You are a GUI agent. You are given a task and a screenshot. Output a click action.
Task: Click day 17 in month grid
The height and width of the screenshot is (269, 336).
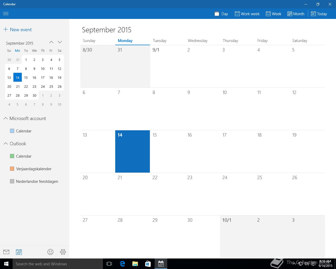237,151
